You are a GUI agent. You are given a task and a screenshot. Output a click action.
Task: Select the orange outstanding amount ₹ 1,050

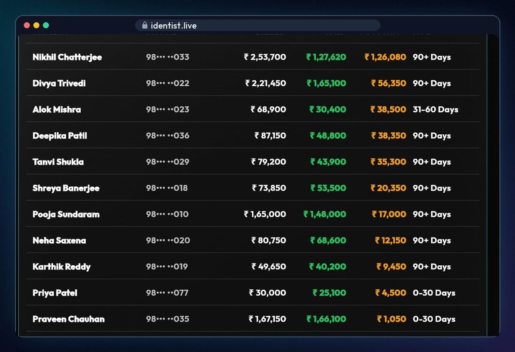[391, 319]
